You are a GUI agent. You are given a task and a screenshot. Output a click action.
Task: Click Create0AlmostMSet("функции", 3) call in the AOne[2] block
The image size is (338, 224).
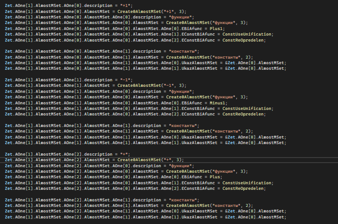click(206, 171)
